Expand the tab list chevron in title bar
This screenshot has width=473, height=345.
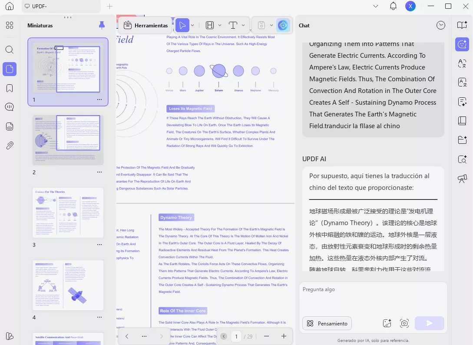376,7
